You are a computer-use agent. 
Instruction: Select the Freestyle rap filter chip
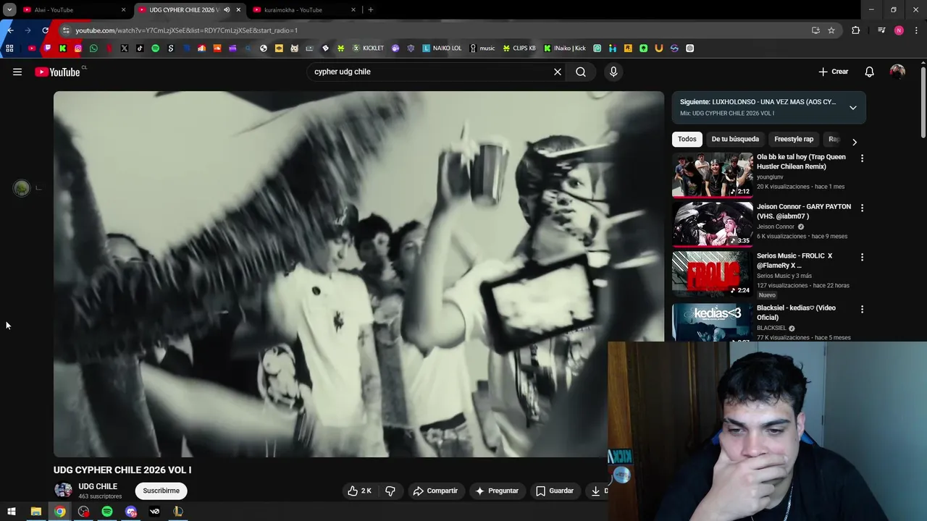point(794,139)
